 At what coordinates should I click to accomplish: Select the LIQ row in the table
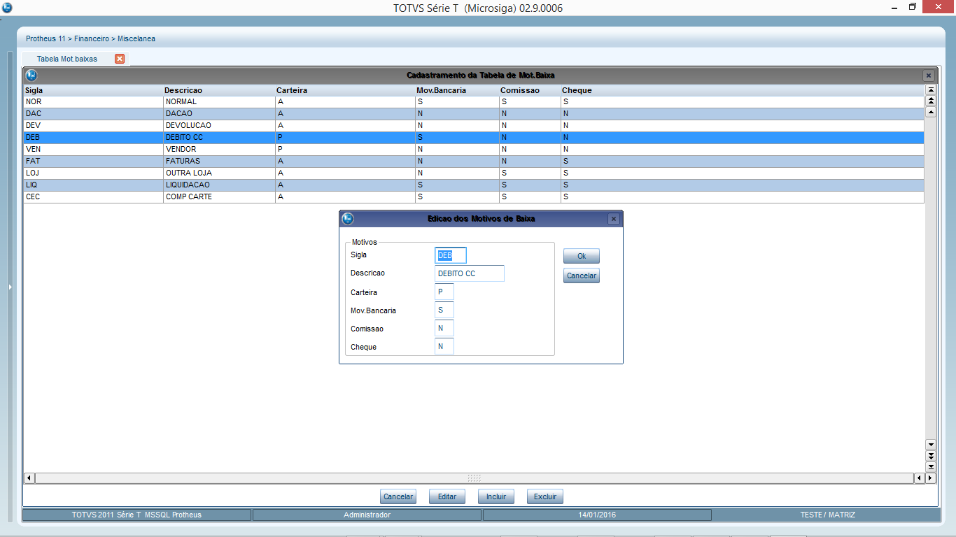point(474,185)
